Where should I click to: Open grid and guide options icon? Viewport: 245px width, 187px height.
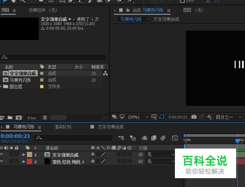(154, 117)
